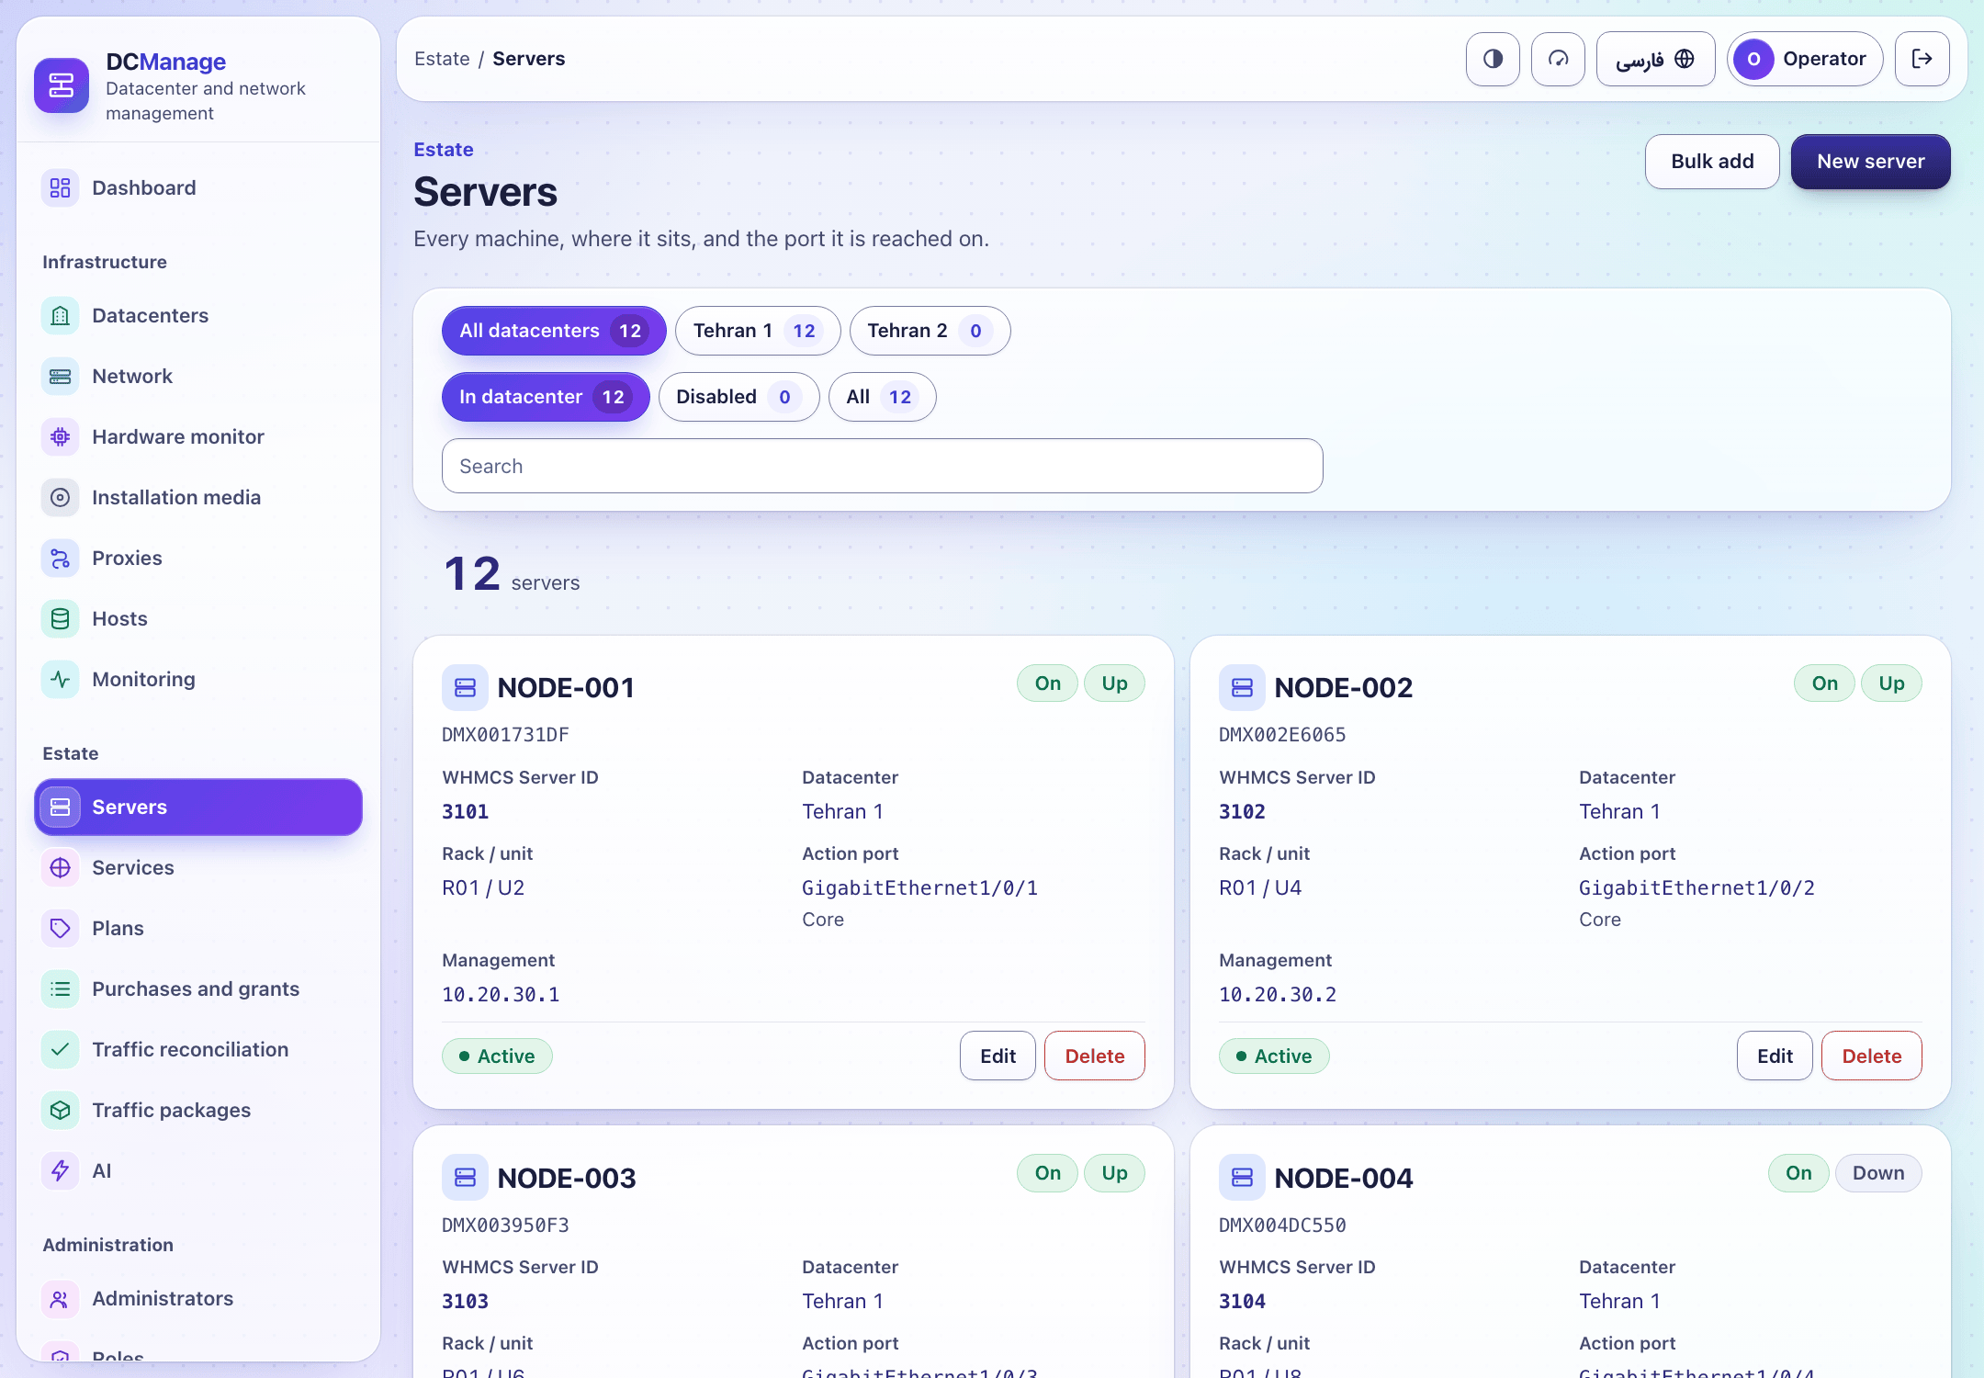Delete the NODE-002 server
1984x1378 pixels.
click(1871, 1056)
